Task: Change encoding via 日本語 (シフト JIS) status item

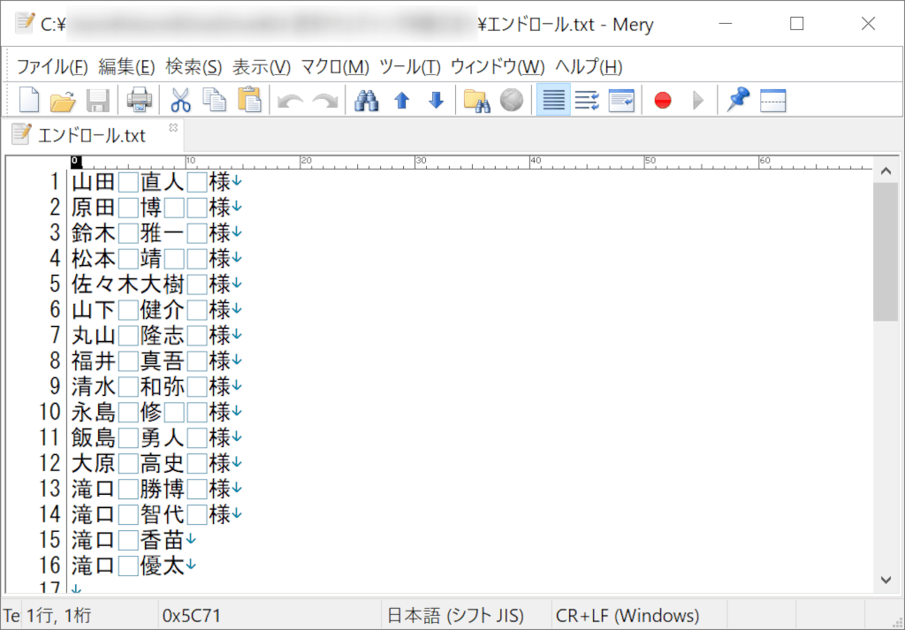Action: point(457,614)
